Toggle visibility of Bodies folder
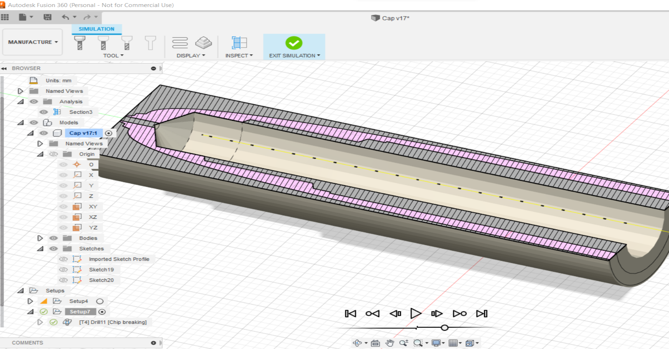 click(x=53, y=238)
